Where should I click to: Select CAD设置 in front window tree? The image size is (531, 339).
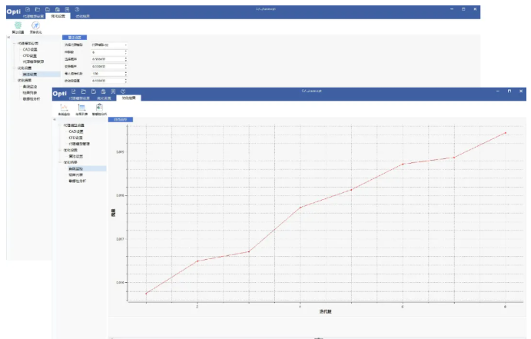(76, 131)
